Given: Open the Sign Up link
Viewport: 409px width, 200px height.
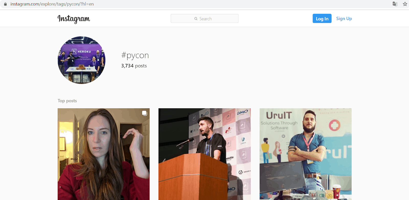Looking at the screenshot, I should (344, 19).
